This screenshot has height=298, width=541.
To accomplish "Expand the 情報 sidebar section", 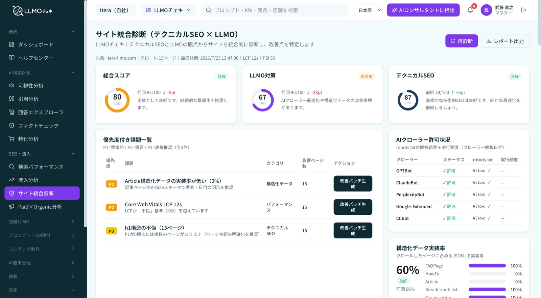I will (x=73, y=276).
